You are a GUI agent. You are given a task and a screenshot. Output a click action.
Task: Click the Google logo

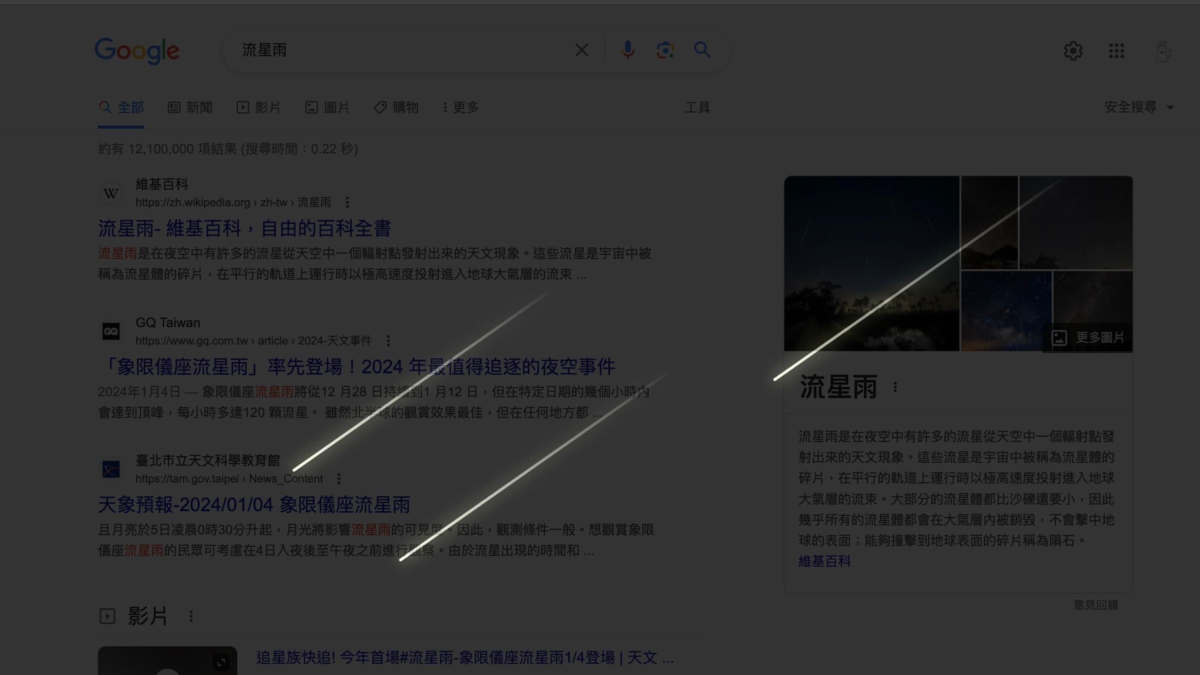[137, 50]
